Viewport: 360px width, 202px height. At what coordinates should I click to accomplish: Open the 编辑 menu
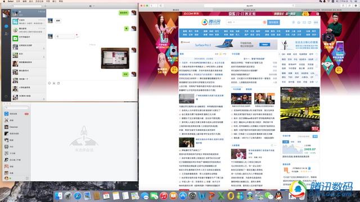pos(25,1)
